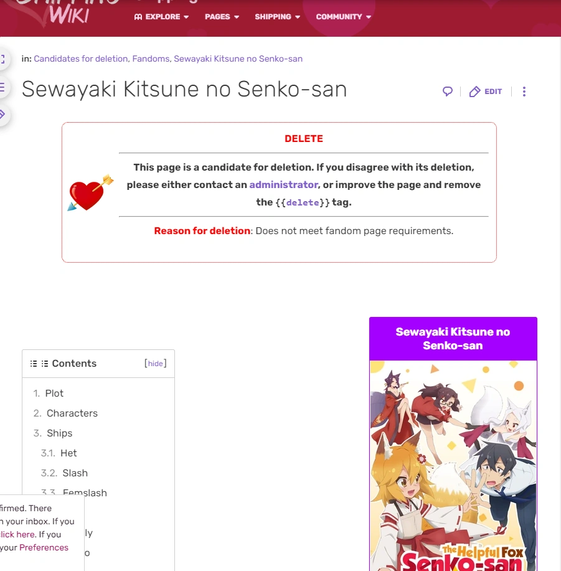Viewport: 561px width, 571px height.
Task: Open the Community navigation menu
Action: [343, 17]
